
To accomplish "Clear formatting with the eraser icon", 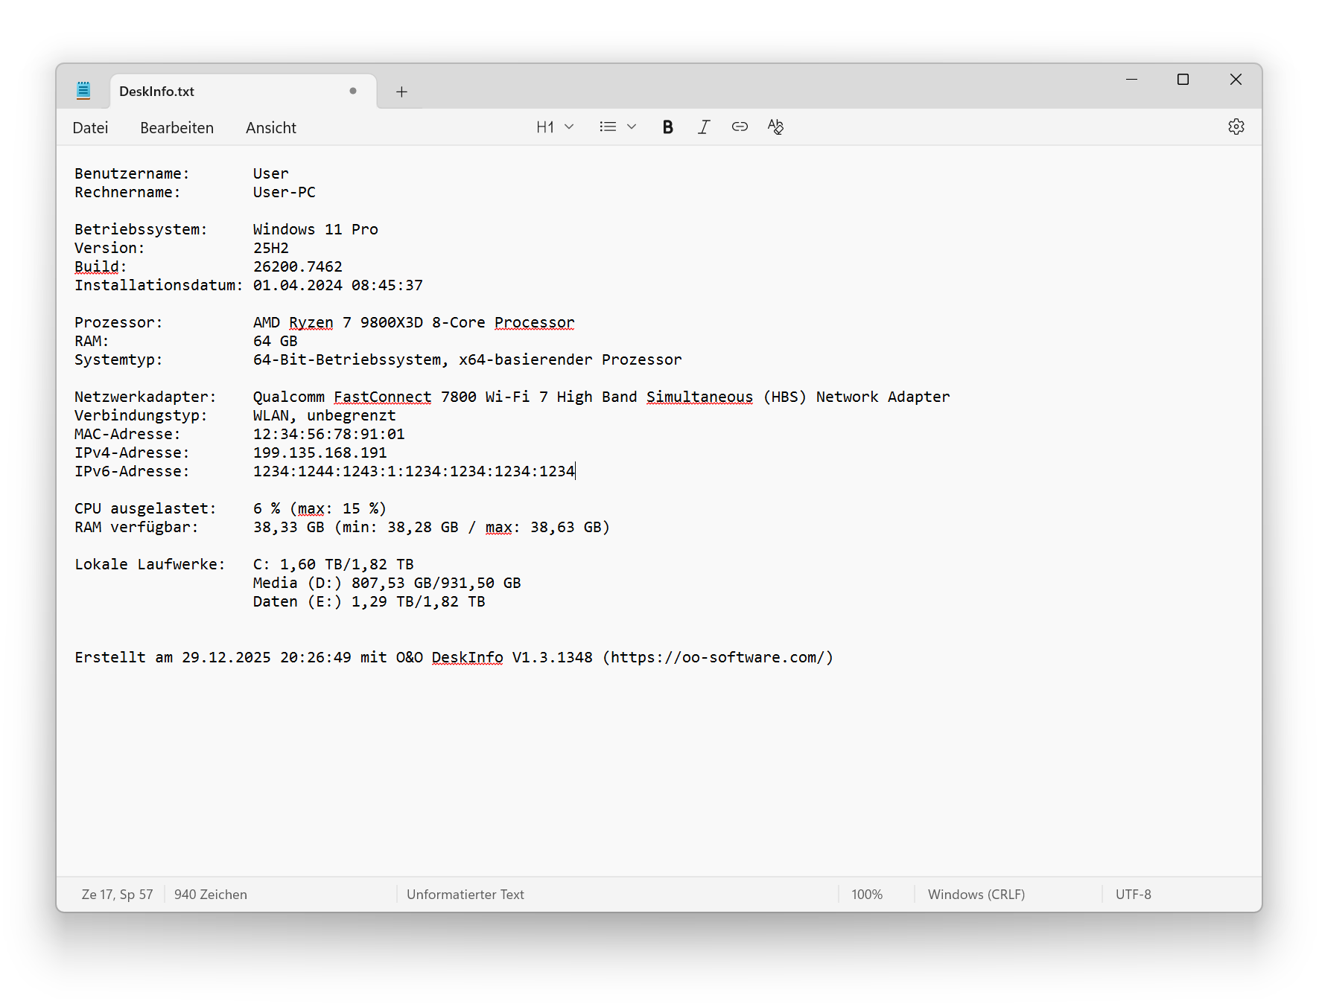I will (x=775, y=127).
